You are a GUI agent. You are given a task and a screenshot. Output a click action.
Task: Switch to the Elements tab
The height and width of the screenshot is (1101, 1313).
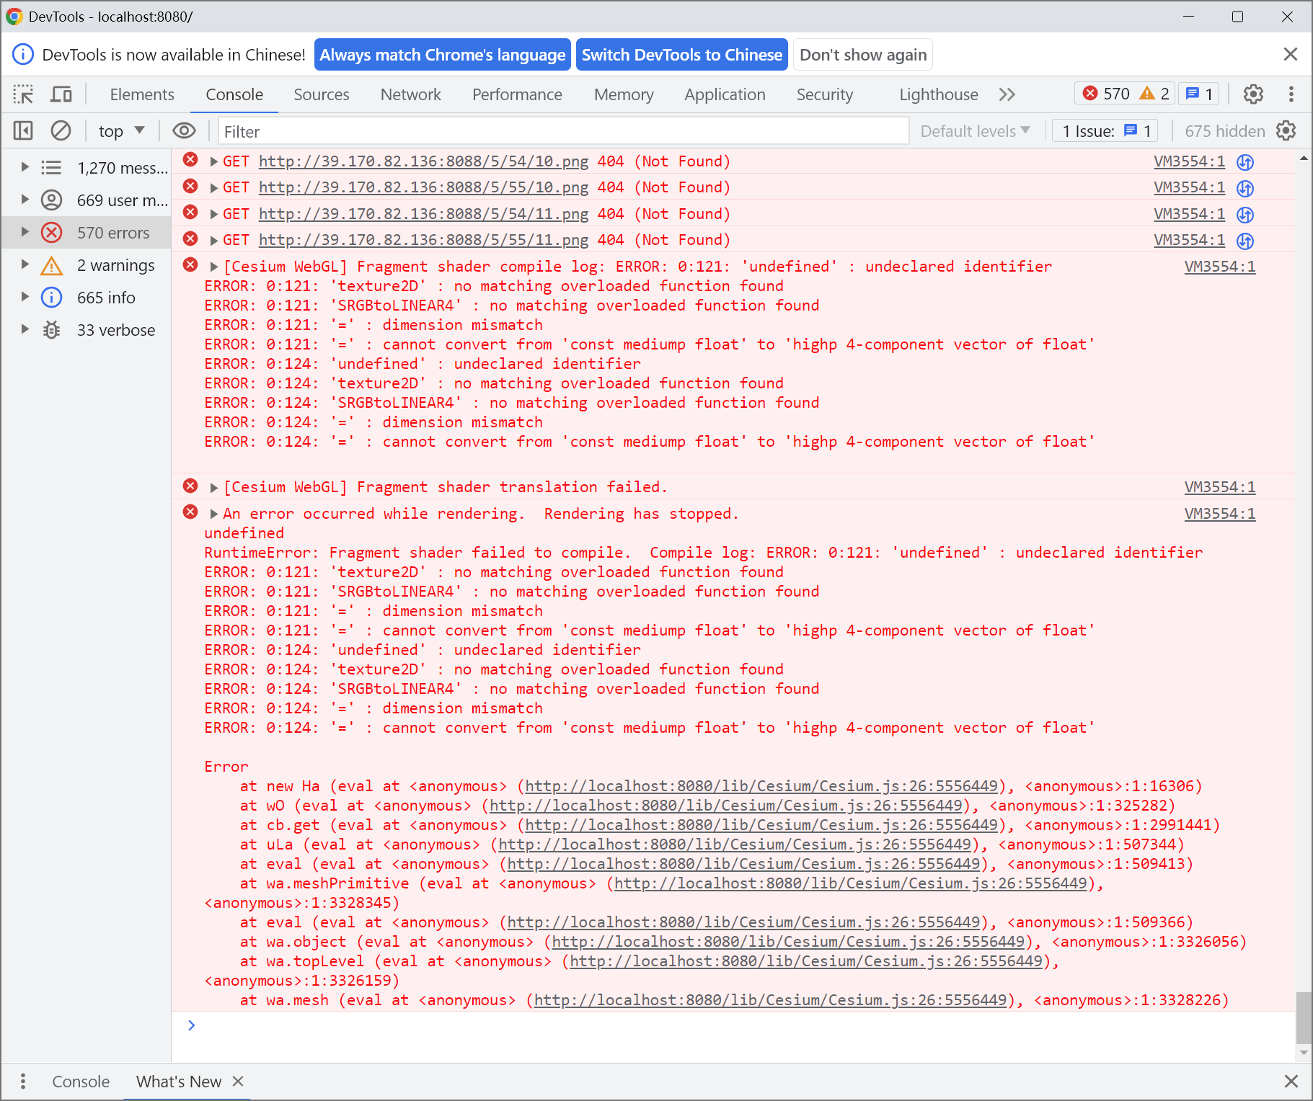(x=142, y=94)
